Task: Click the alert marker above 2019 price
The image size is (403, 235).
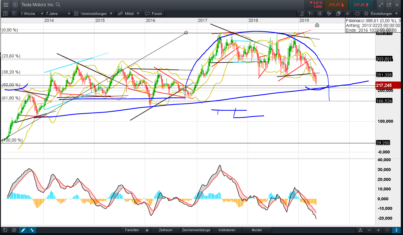Action: [x=317, y=25]
